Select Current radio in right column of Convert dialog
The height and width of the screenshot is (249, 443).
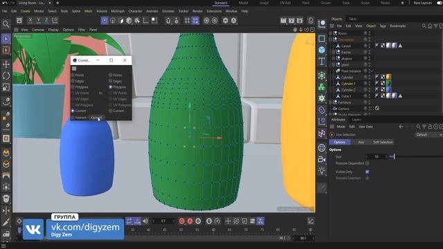[111, 111]
